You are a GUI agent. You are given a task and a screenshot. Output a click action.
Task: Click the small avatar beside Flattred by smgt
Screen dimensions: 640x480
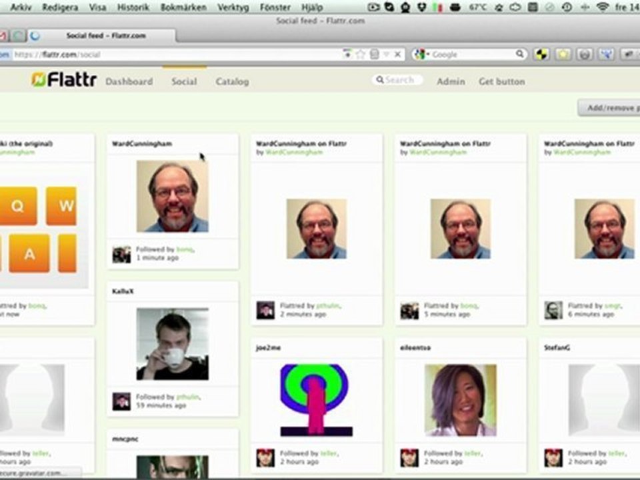[553, 310]
